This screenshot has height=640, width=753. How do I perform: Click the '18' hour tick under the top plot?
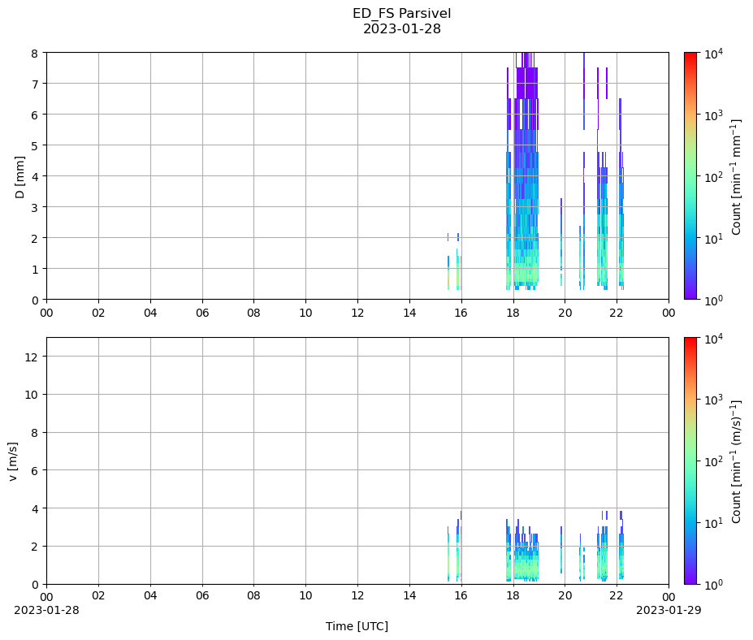point(513,313)
